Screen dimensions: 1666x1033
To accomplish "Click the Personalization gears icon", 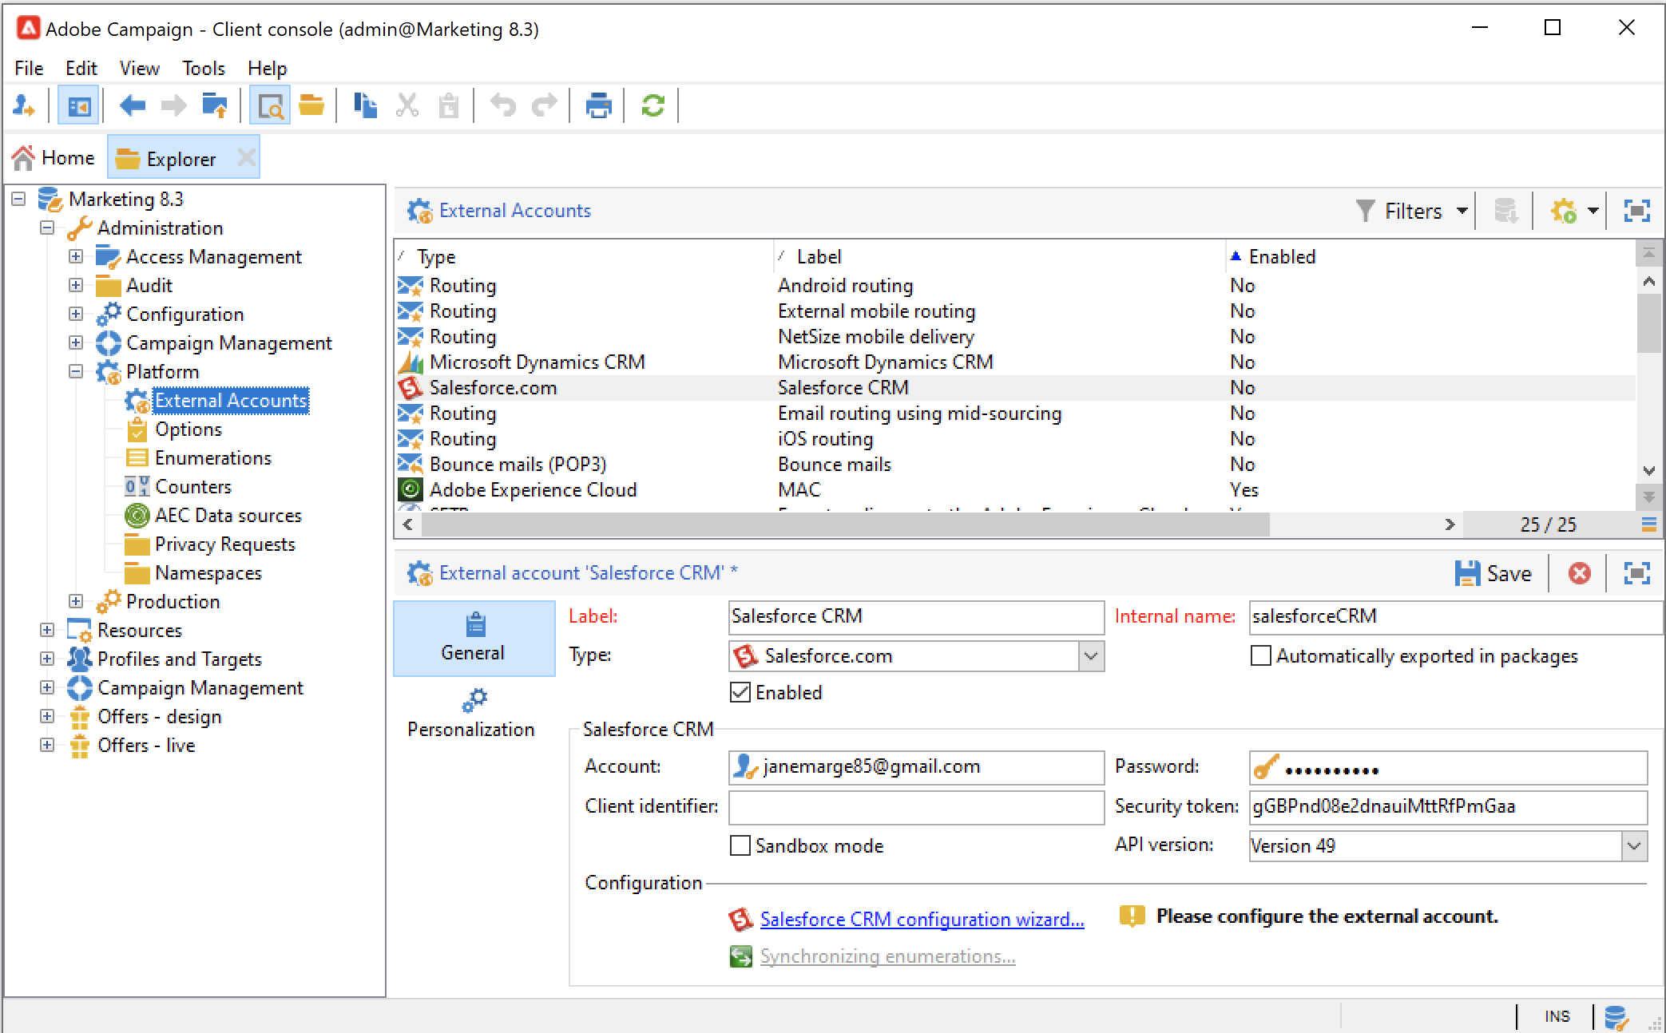I will coord(474,700).
